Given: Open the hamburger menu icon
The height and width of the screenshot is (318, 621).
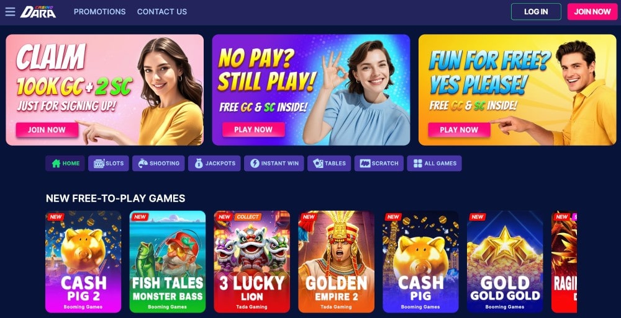Looking at the screenshot, I should tap(11, 12).
